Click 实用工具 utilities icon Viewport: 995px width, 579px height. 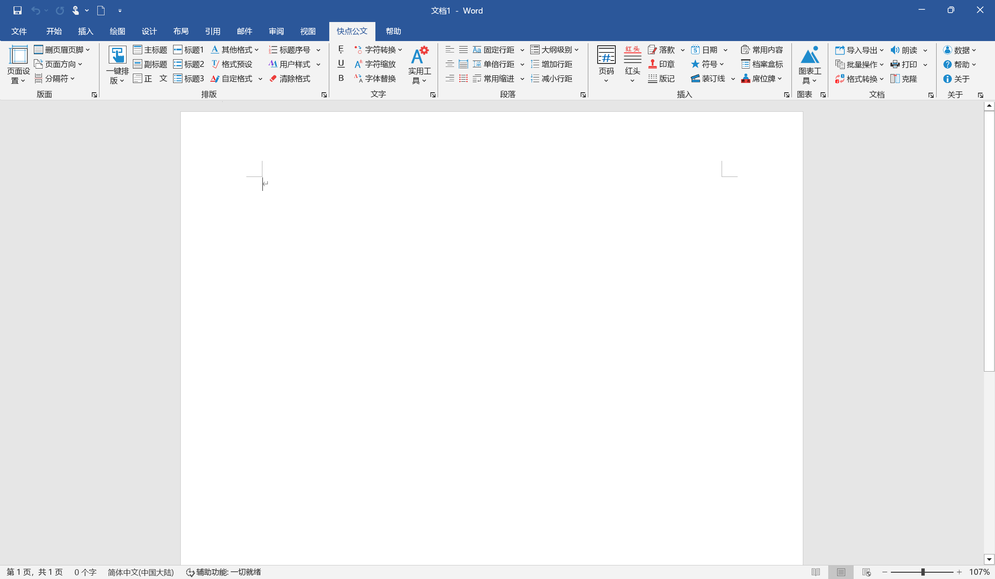(x=419, y=55)
